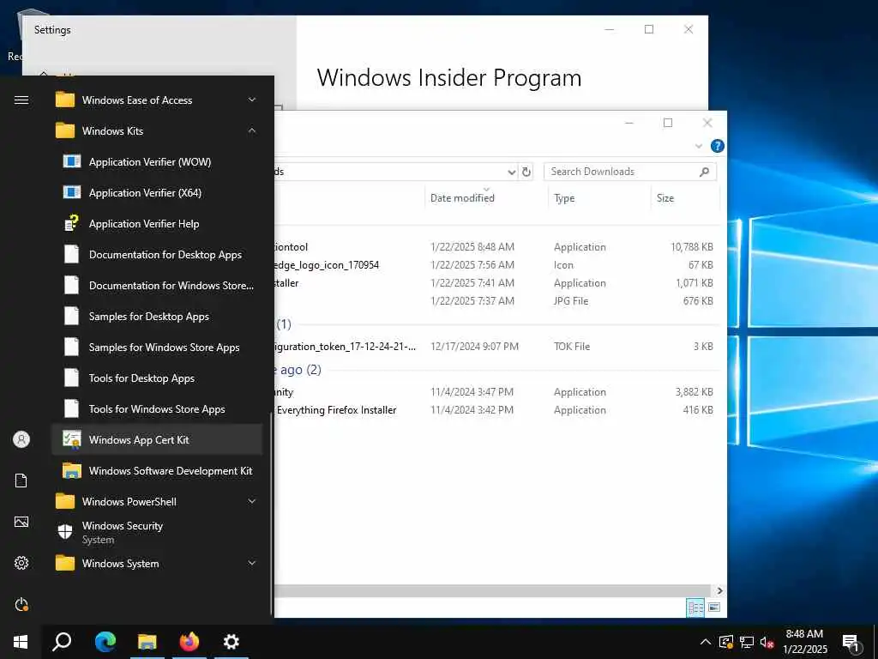
Task: Select the 1,071 KB Application row
Action: tap(496, 283)
